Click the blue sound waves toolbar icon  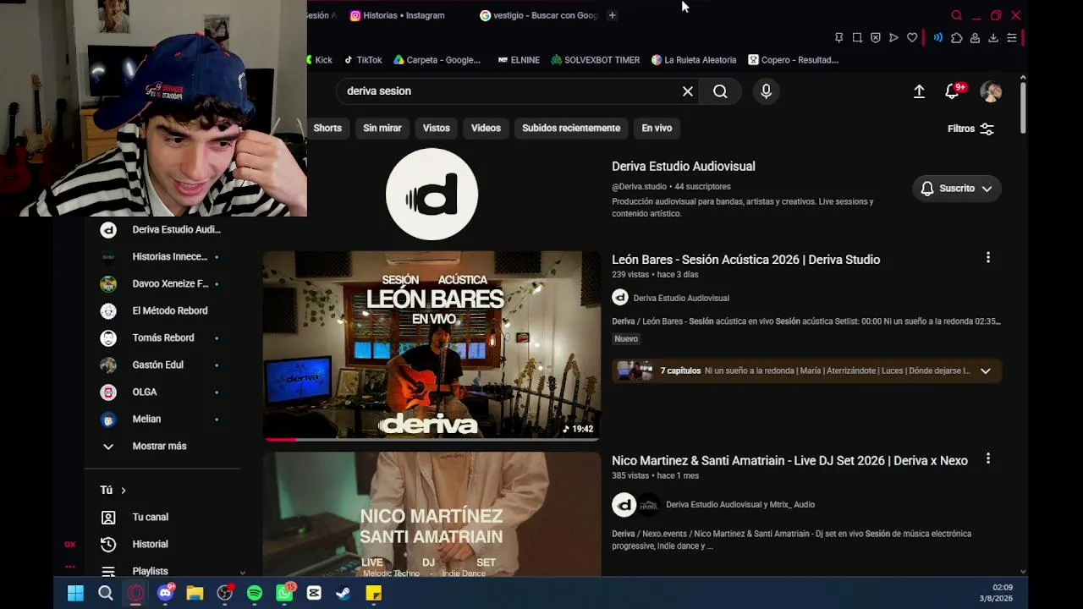(937, 38)
